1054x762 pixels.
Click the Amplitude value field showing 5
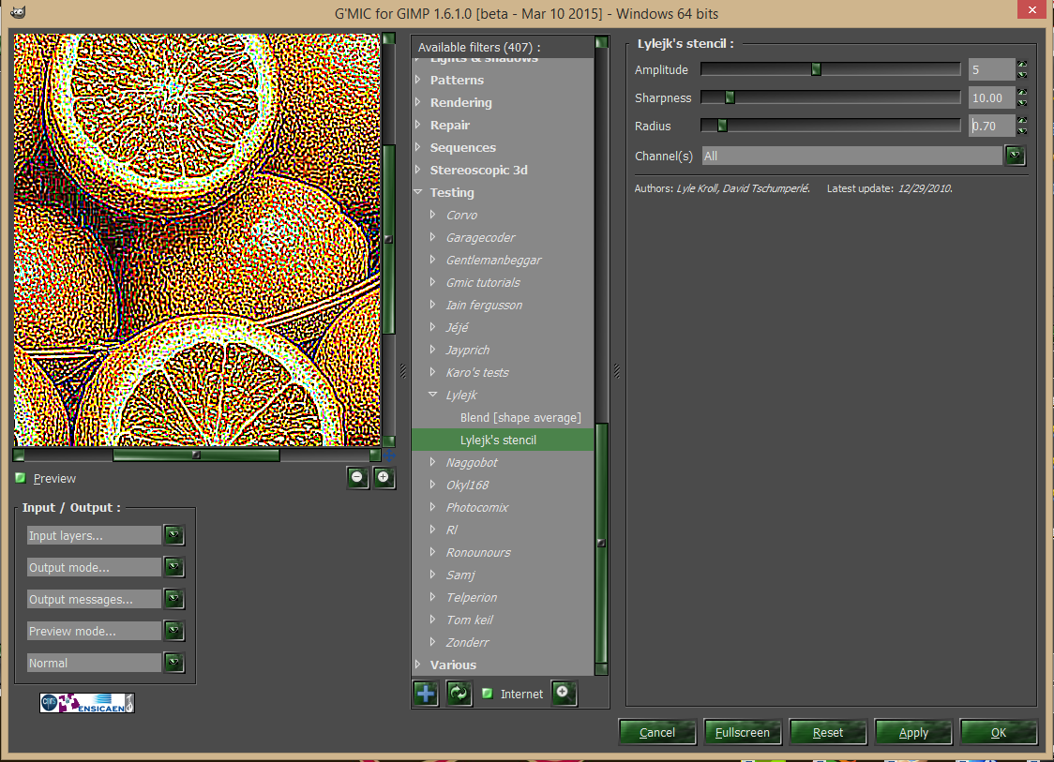[x=991, y=69]
